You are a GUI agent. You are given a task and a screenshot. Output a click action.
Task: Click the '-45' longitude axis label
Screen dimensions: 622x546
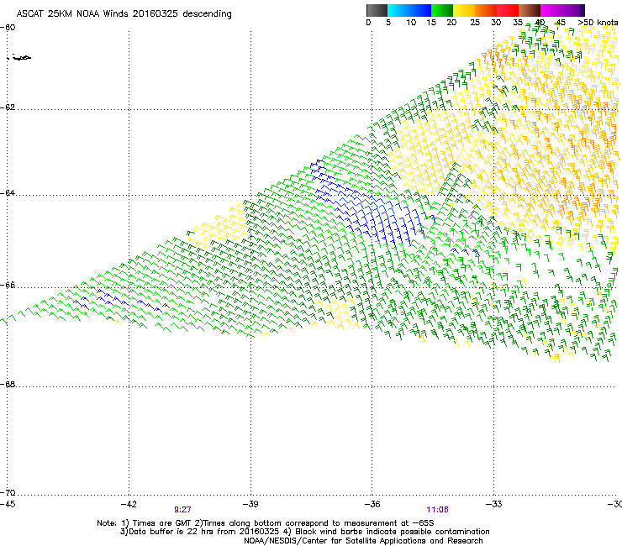pyautogui.click(x=8, y=504)
